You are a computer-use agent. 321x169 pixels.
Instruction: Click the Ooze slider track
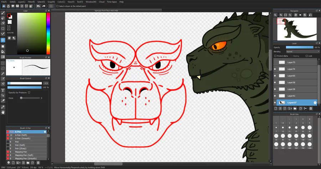point(30,98)
